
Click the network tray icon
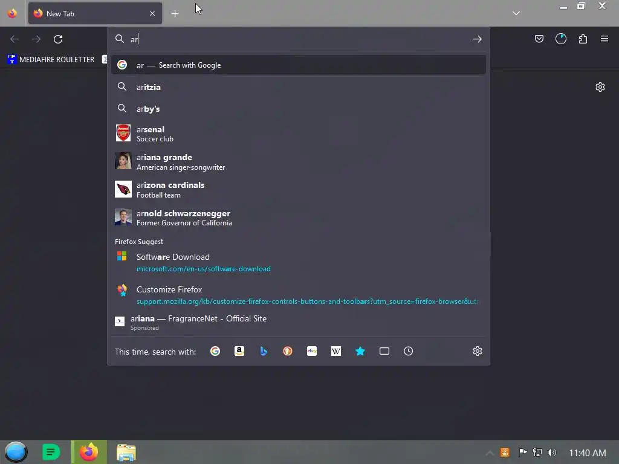coord(537,453)
